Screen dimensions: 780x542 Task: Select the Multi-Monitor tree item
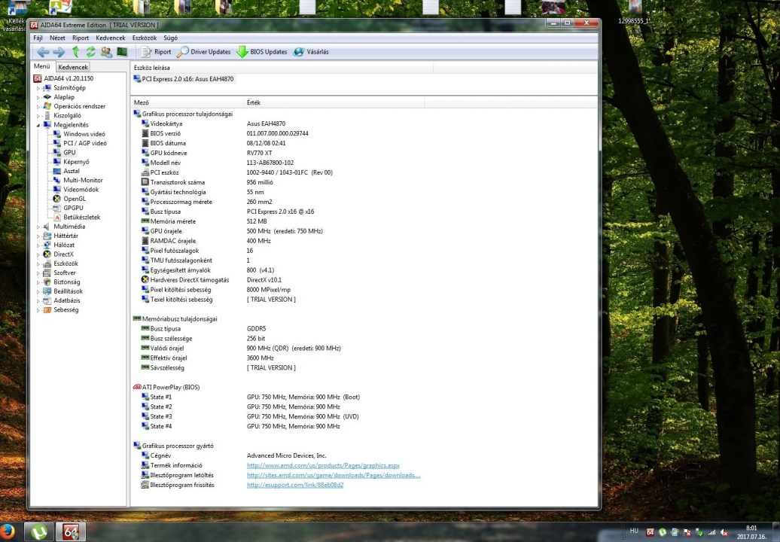tap(83, 181)
